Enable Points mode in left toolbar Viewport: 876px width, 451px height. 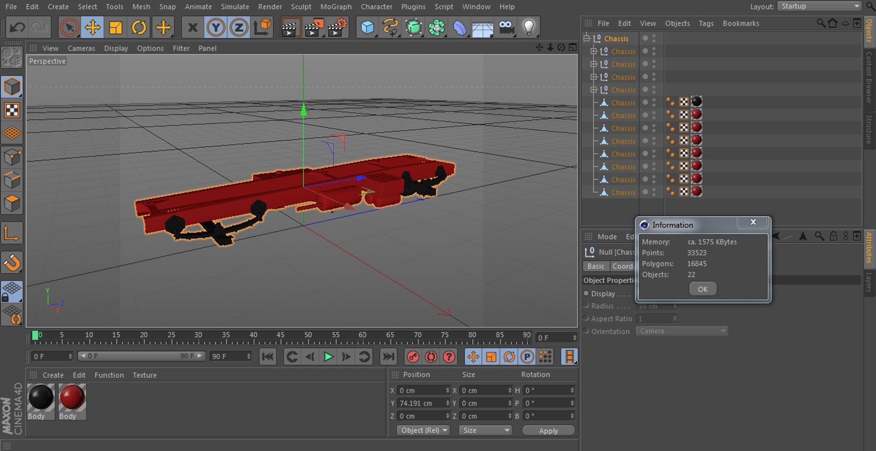click(12, 157)
